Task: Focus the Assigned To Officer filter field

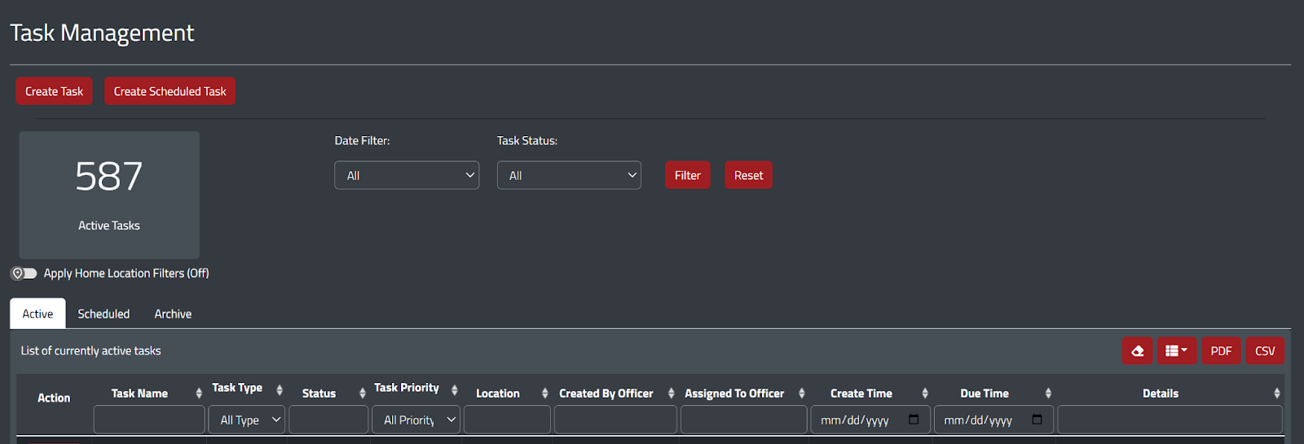Action: pos(743,420)
